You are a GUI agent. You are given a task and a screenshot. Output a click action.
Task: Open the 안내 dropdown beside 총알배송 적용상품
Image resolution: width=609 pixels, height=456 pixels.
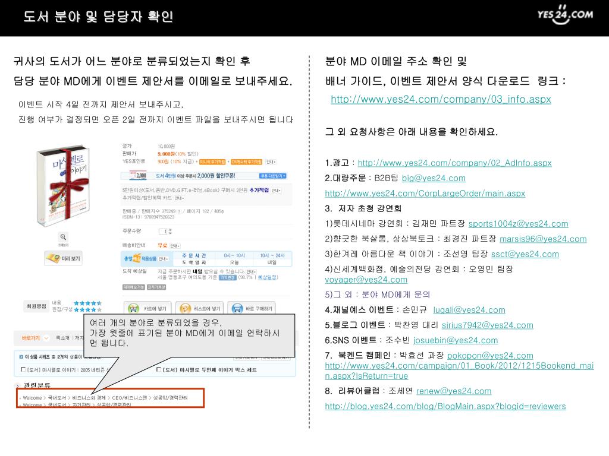click(x=163, y=259)
